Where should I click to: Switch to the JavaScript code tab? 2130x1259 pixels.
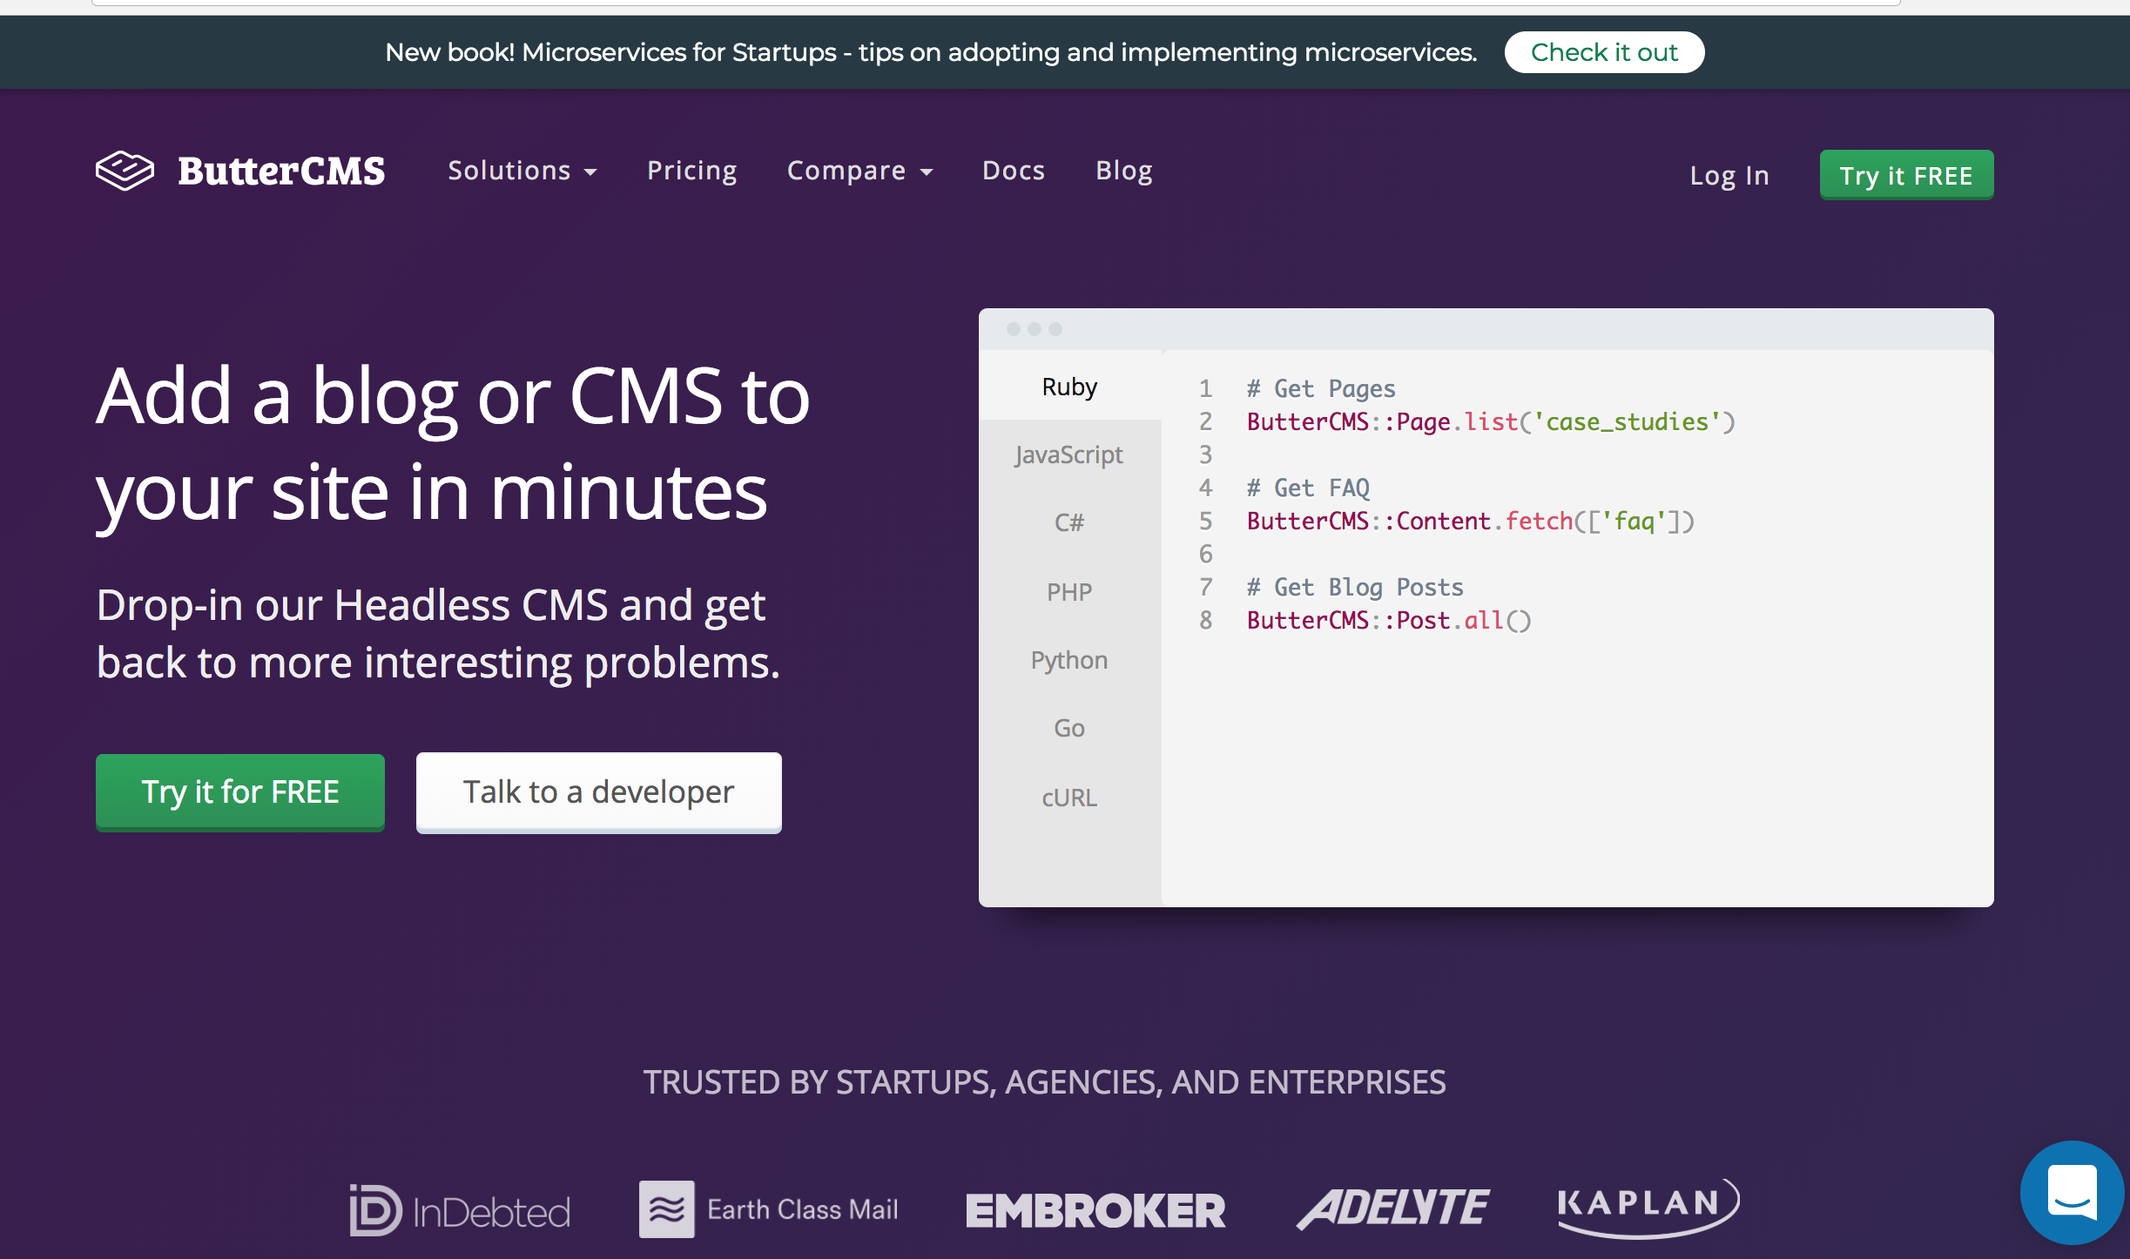tap(1070, 454)
